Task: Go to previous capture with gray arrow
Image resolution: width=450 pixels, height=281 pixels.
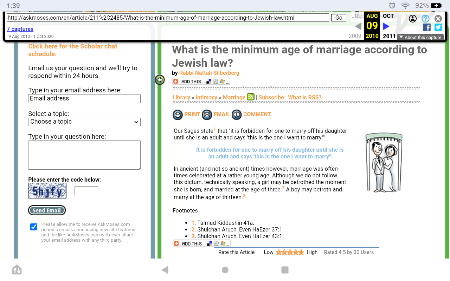Action: click(x=358, y=26)
